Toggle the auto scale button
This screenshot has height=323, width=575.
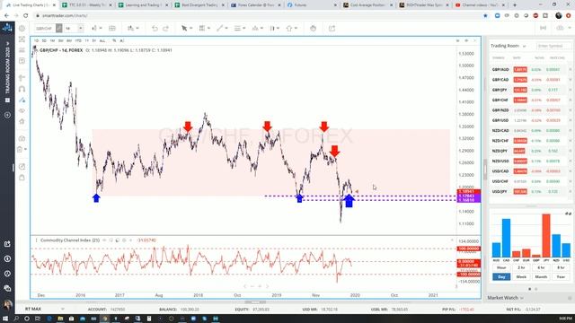tap(122, 40)
